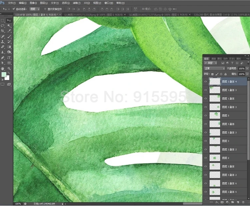The image size is (250, 209).
Task: Select the Eyedropper tool
Action: 9,31
